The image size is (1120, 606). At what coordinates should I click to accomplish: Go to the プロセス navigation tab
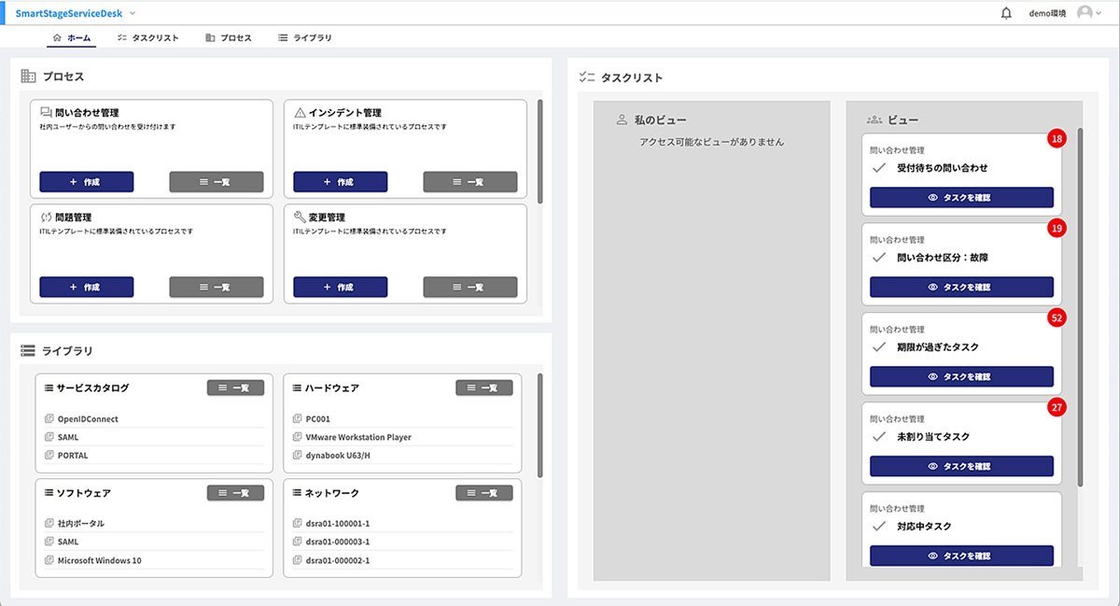pyautogui.click(x=229, y=38)
